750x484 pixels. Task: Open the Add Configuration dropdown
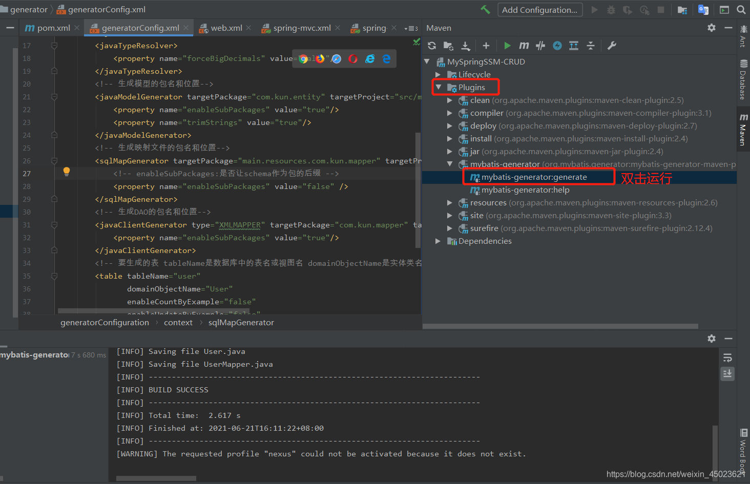point(540,10)
